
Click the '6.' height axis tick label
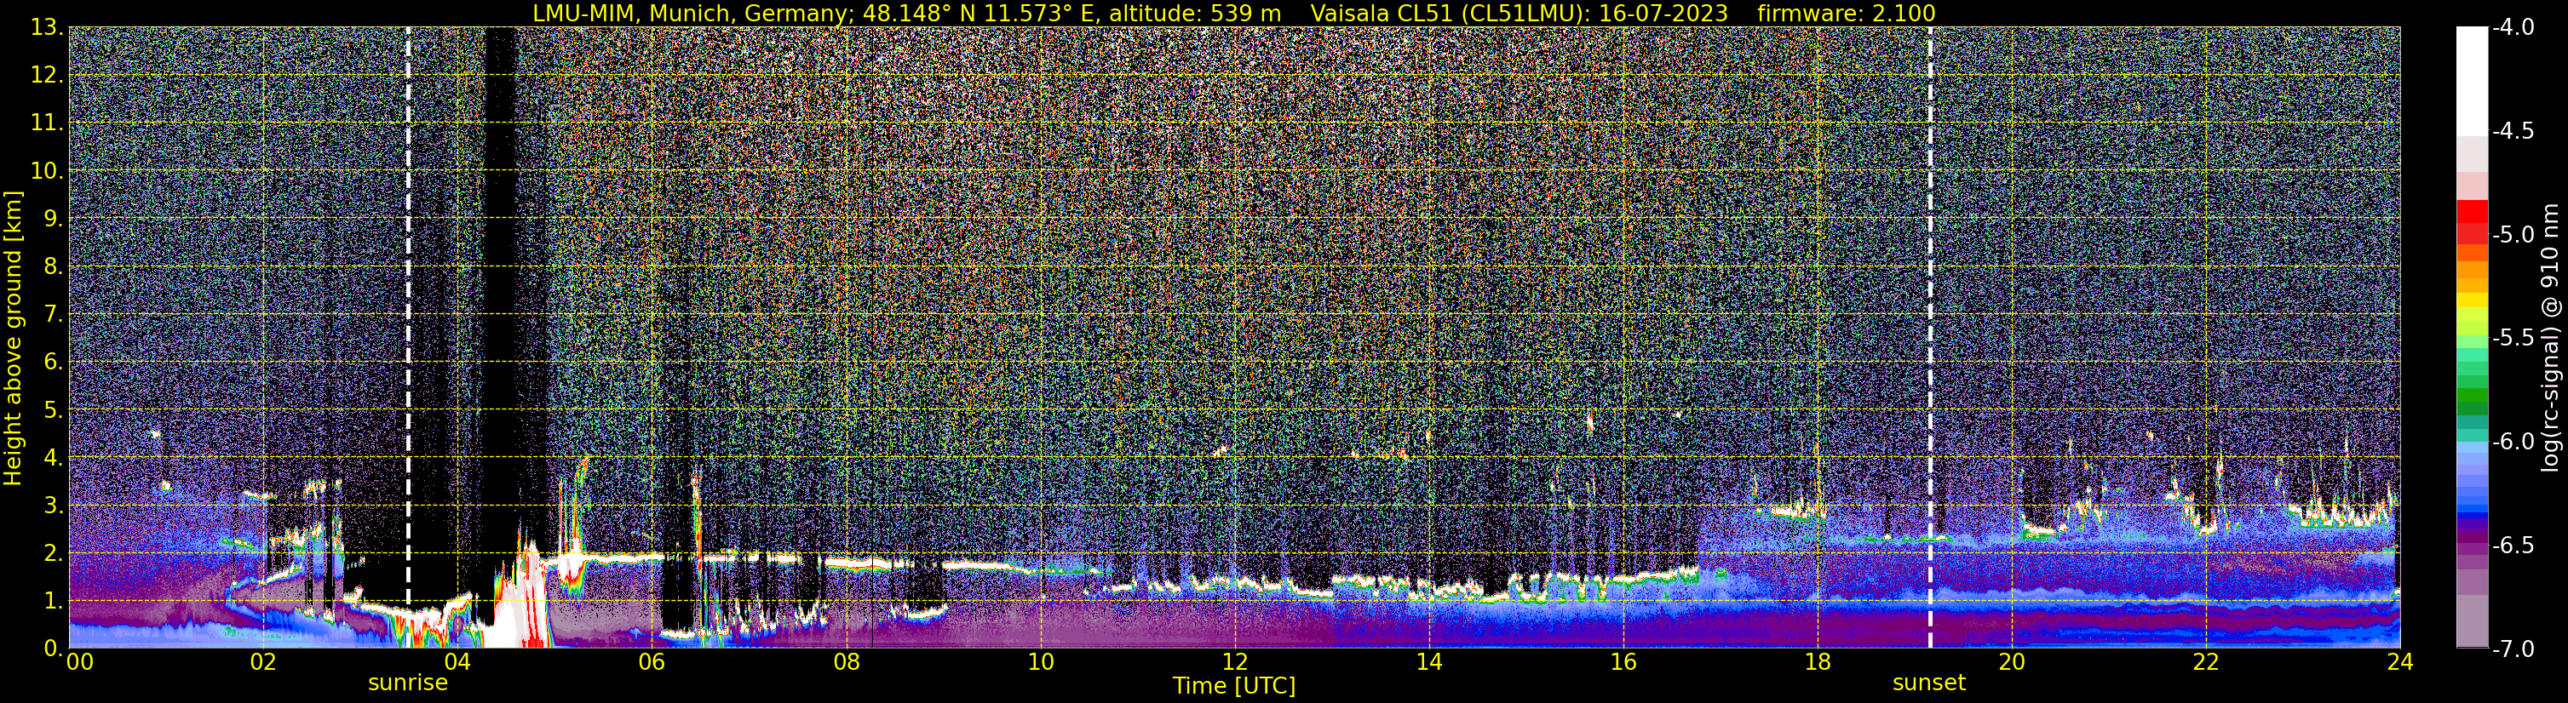[x=54, y=362]
